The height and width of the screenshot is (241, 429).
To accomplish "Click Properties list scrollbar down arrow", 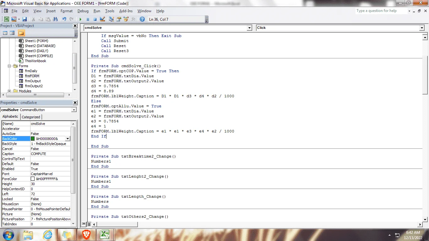I will 73,224.
